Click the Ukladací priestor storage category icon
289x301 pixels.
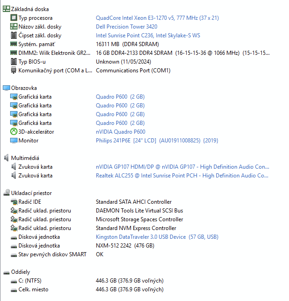tap(6, 193)
